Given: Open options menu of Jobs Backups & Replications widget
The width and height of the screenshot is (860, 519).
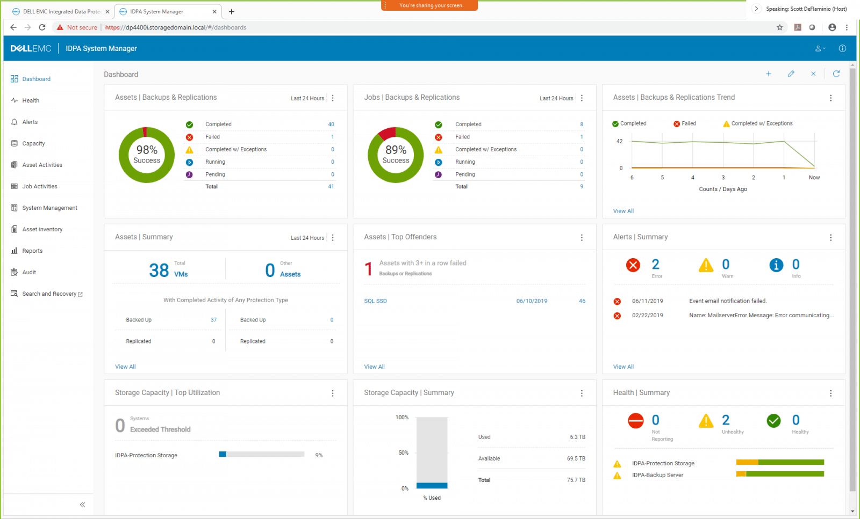Looking at the screenshot, I should point(582,98).
